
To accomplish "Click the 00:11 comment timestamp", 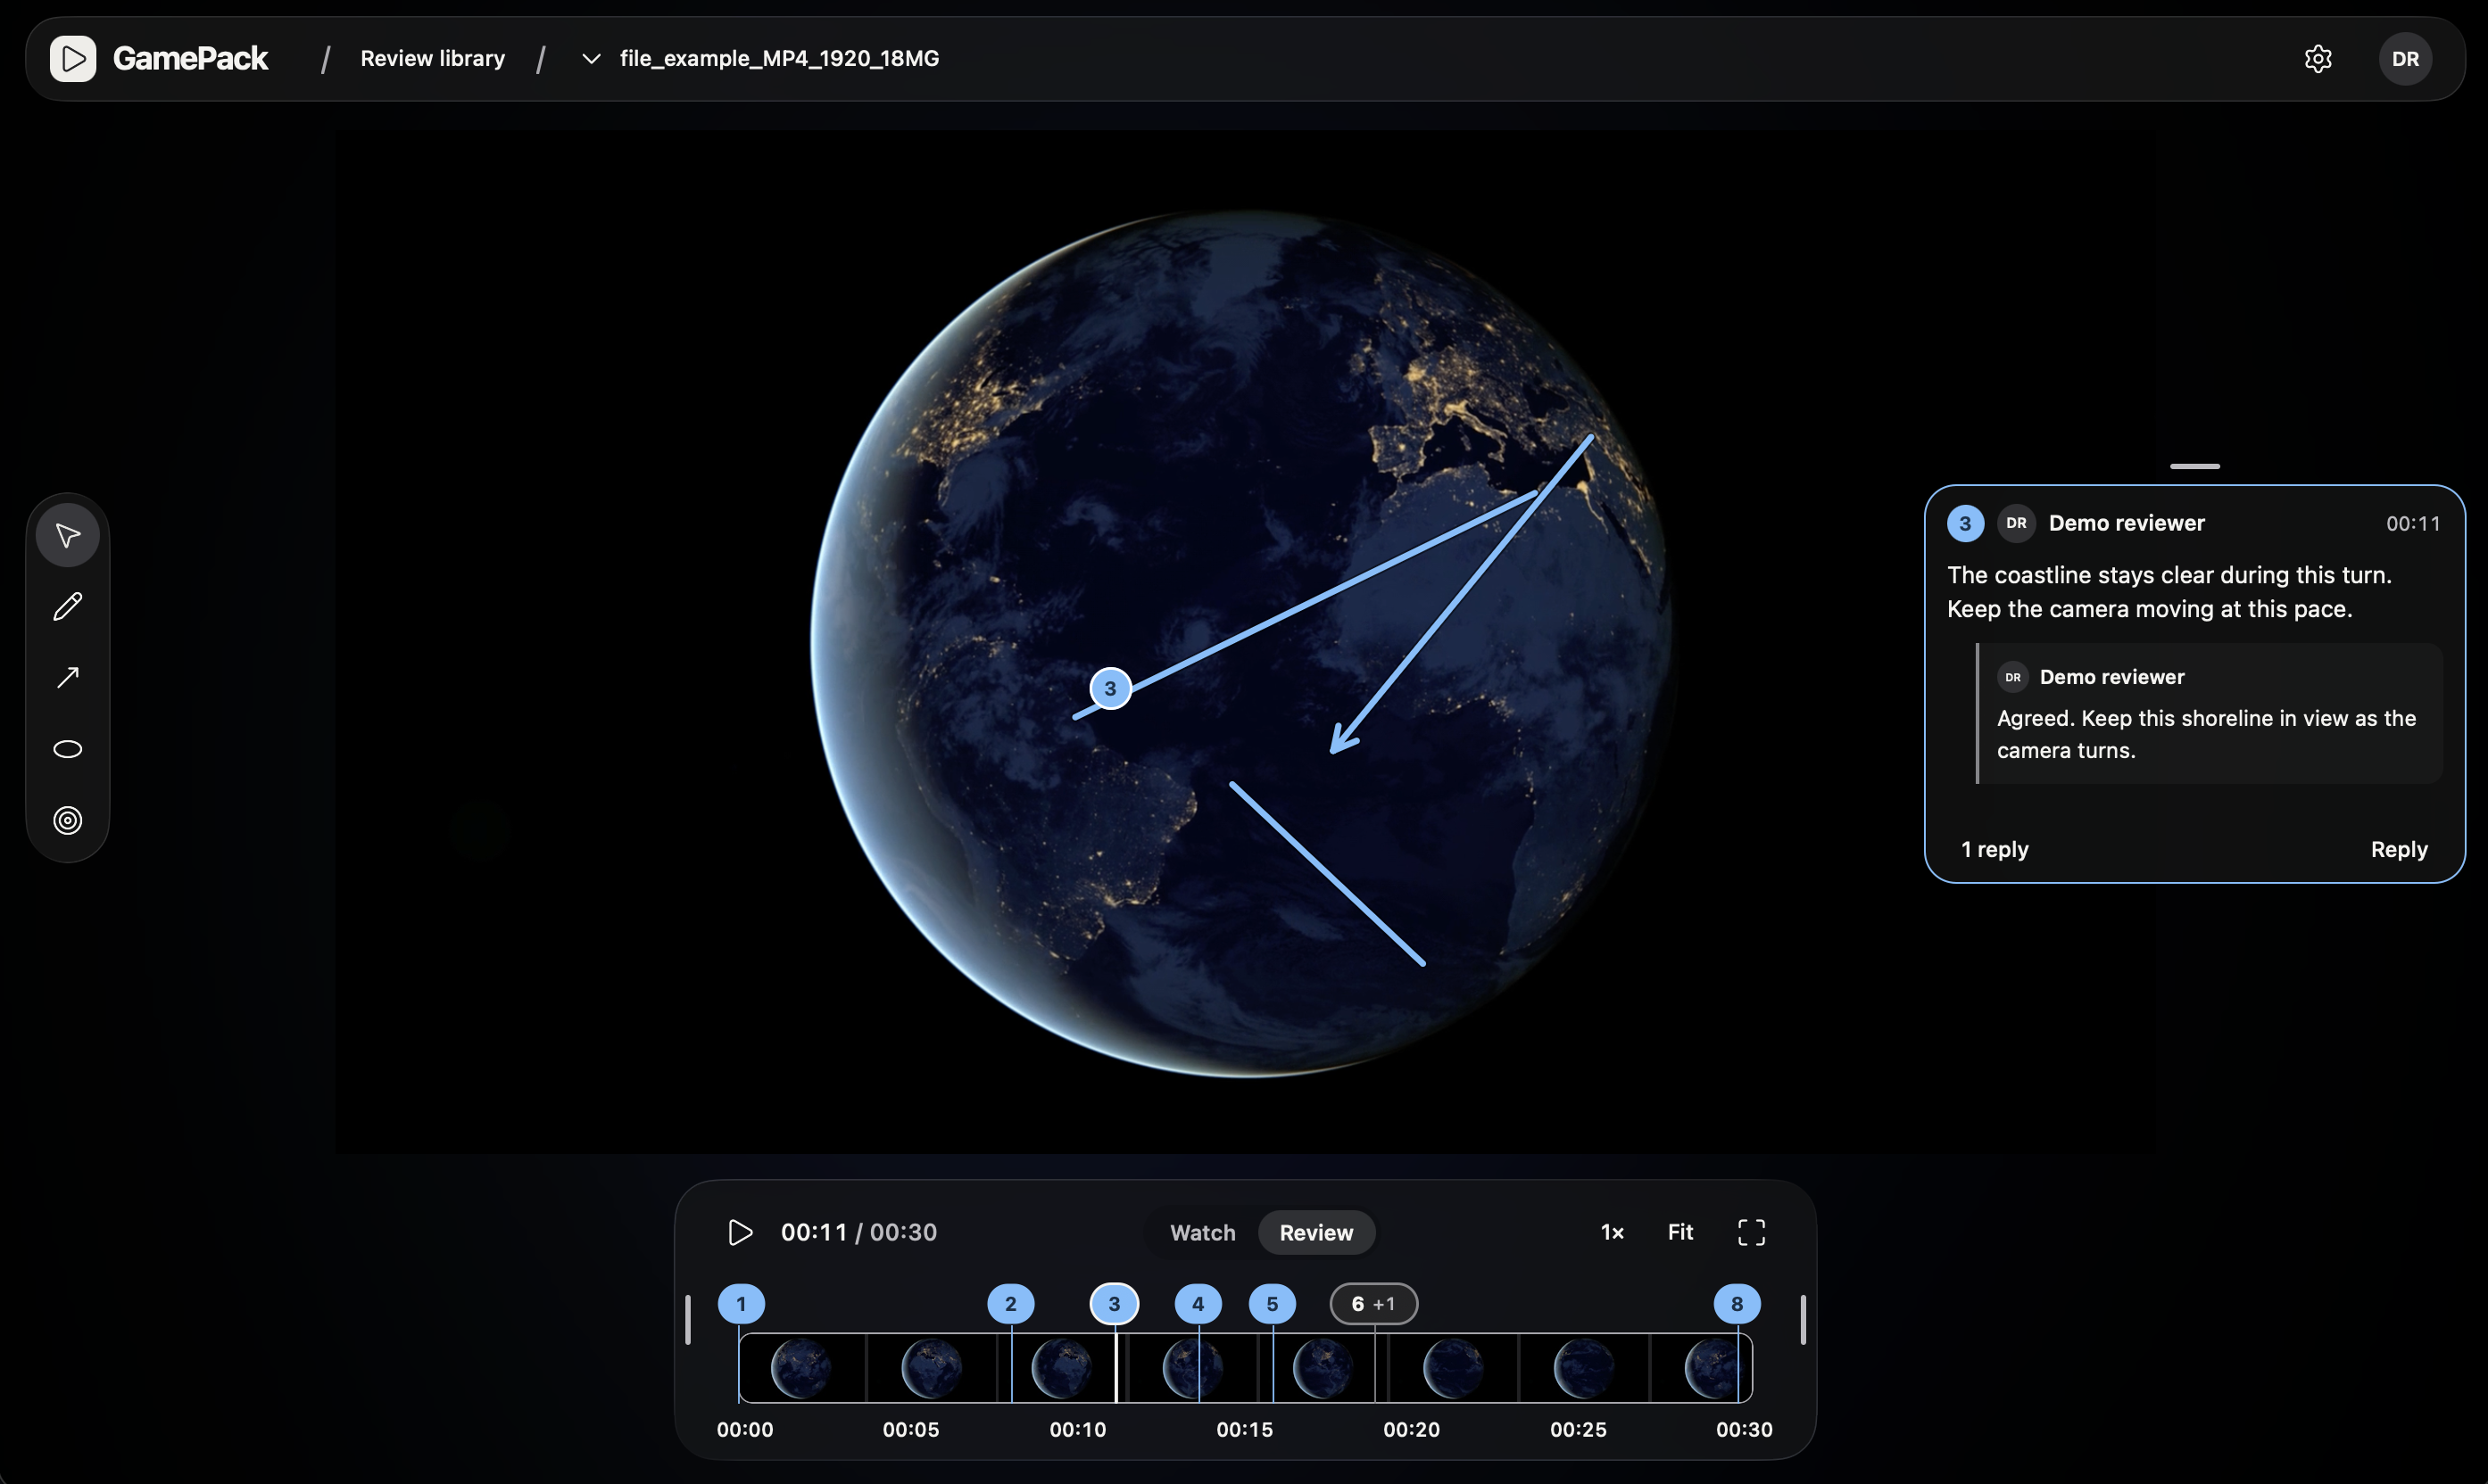I will (x=2413, y=523).
